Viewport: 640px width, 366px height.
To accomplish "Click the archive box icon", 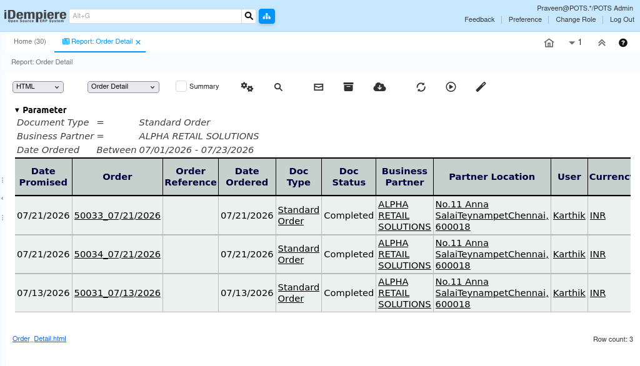I will click(x=348, y=87).
